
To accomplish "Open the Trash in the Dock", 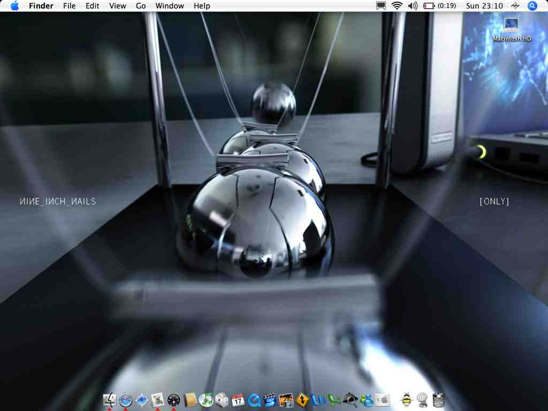I will coord(439,399).
